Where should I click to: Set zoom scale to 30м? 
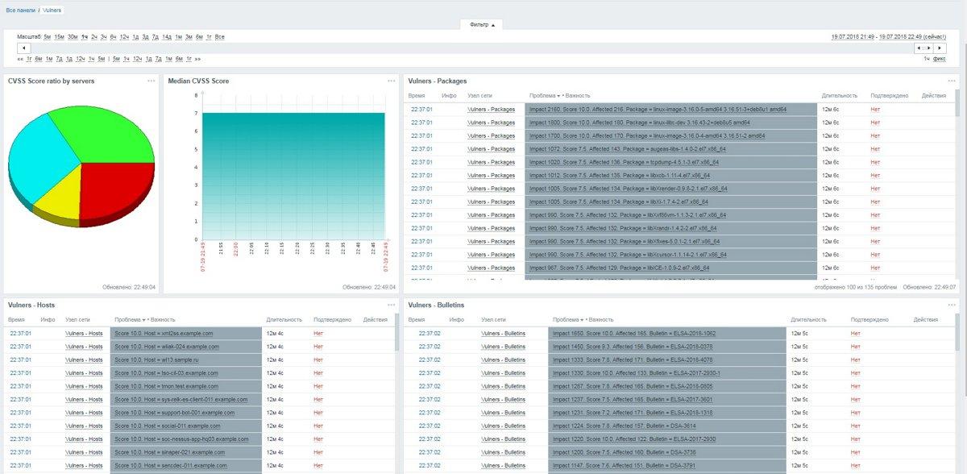(x=73, y=37)
